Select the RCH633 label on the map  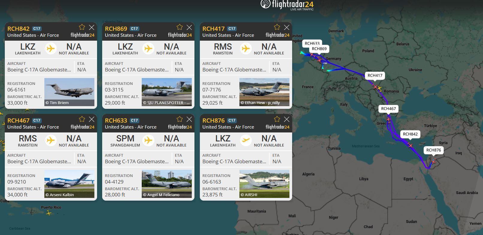click(312, 43)
